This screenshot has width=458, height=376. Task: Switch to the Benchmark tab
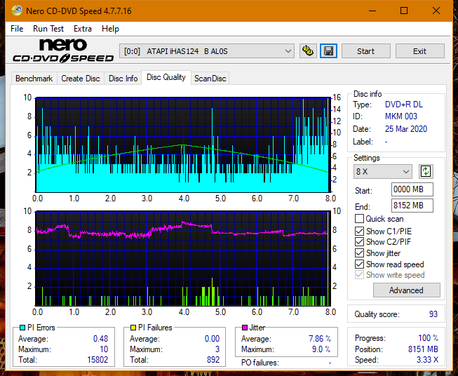click(x=34, y=79)
